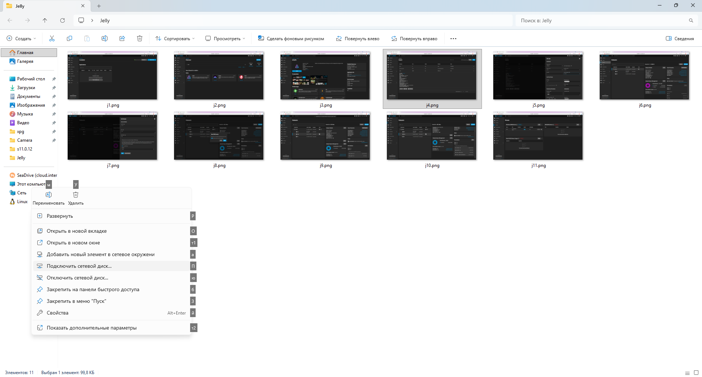Open the Create dropdown
The width and height of the screenshot is (702, 377).
(x=22, y=38)
